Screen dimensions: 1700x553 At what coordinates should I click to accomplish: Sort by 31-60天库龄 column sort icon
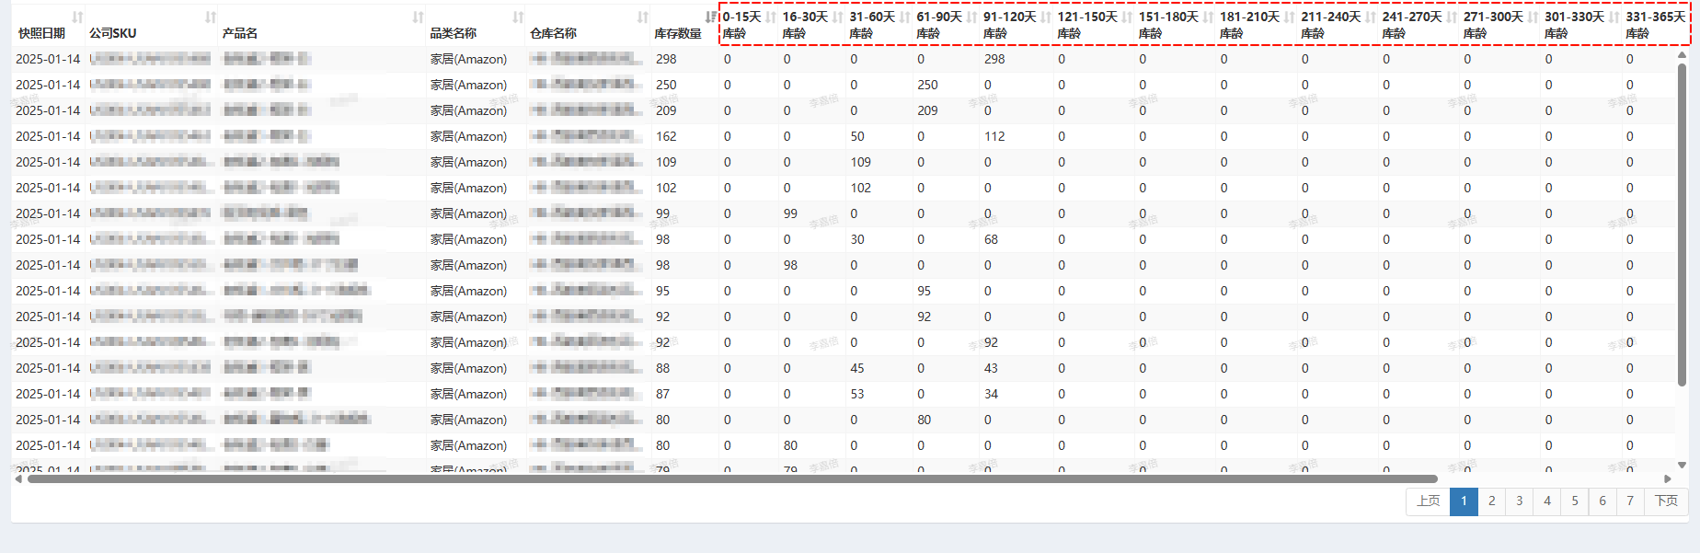tap(905, 17)
